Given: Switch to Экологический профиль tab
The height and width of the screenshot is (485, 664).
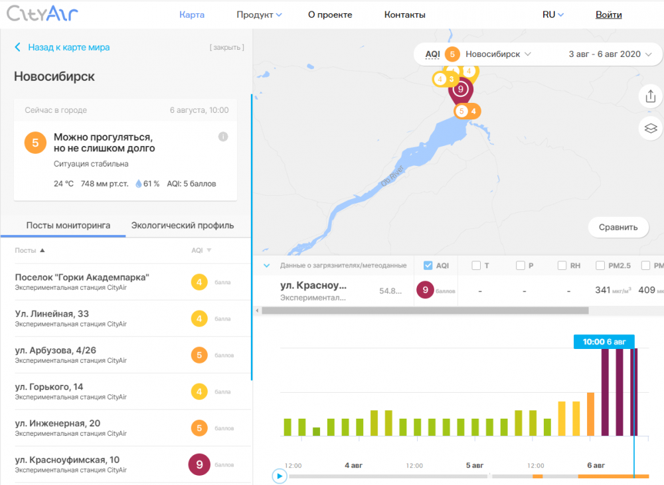Looking at the screenshot, I should (183, 225).
